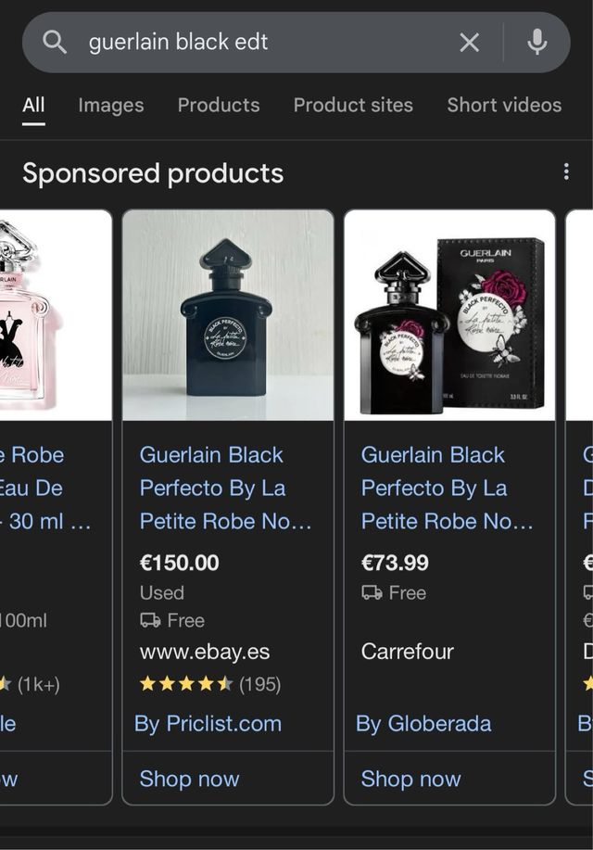
Task: Open €150.00 Guerlain Black Perfecto title link
Action: (x=225, y=488)
